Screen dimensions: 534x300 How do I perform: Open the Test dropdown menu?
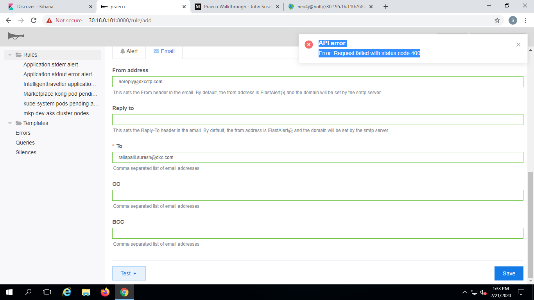click(129, 273)
